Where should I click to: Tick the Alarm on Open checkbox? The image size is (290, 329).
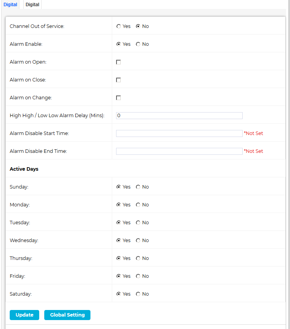118,62
